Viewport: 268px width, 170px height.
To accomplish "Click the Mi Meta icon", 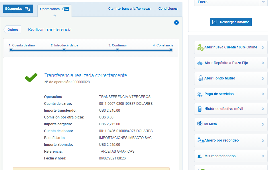I will click(200, 124).
